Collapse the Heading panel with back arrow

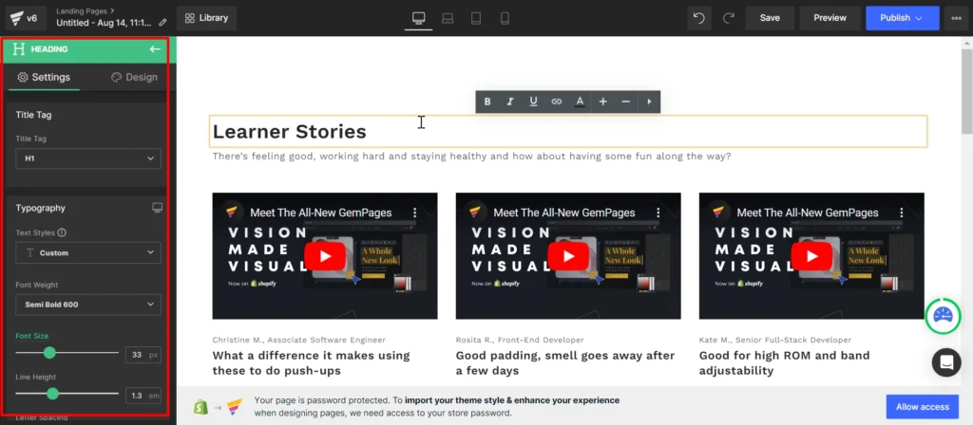[x=156, y=49]
